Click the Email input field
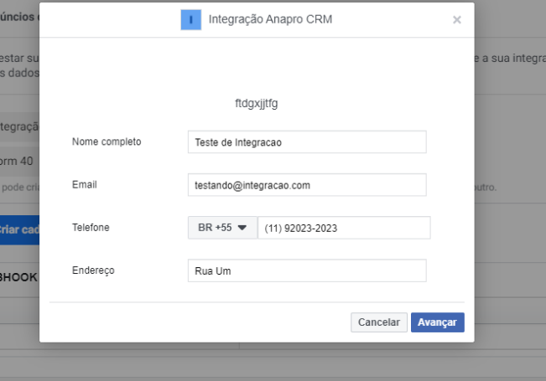 point(307,185)
